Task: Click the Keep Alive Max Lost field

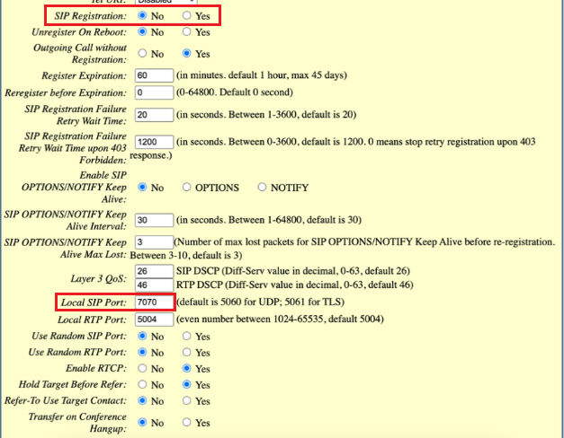Action: (x=155, y=242)
